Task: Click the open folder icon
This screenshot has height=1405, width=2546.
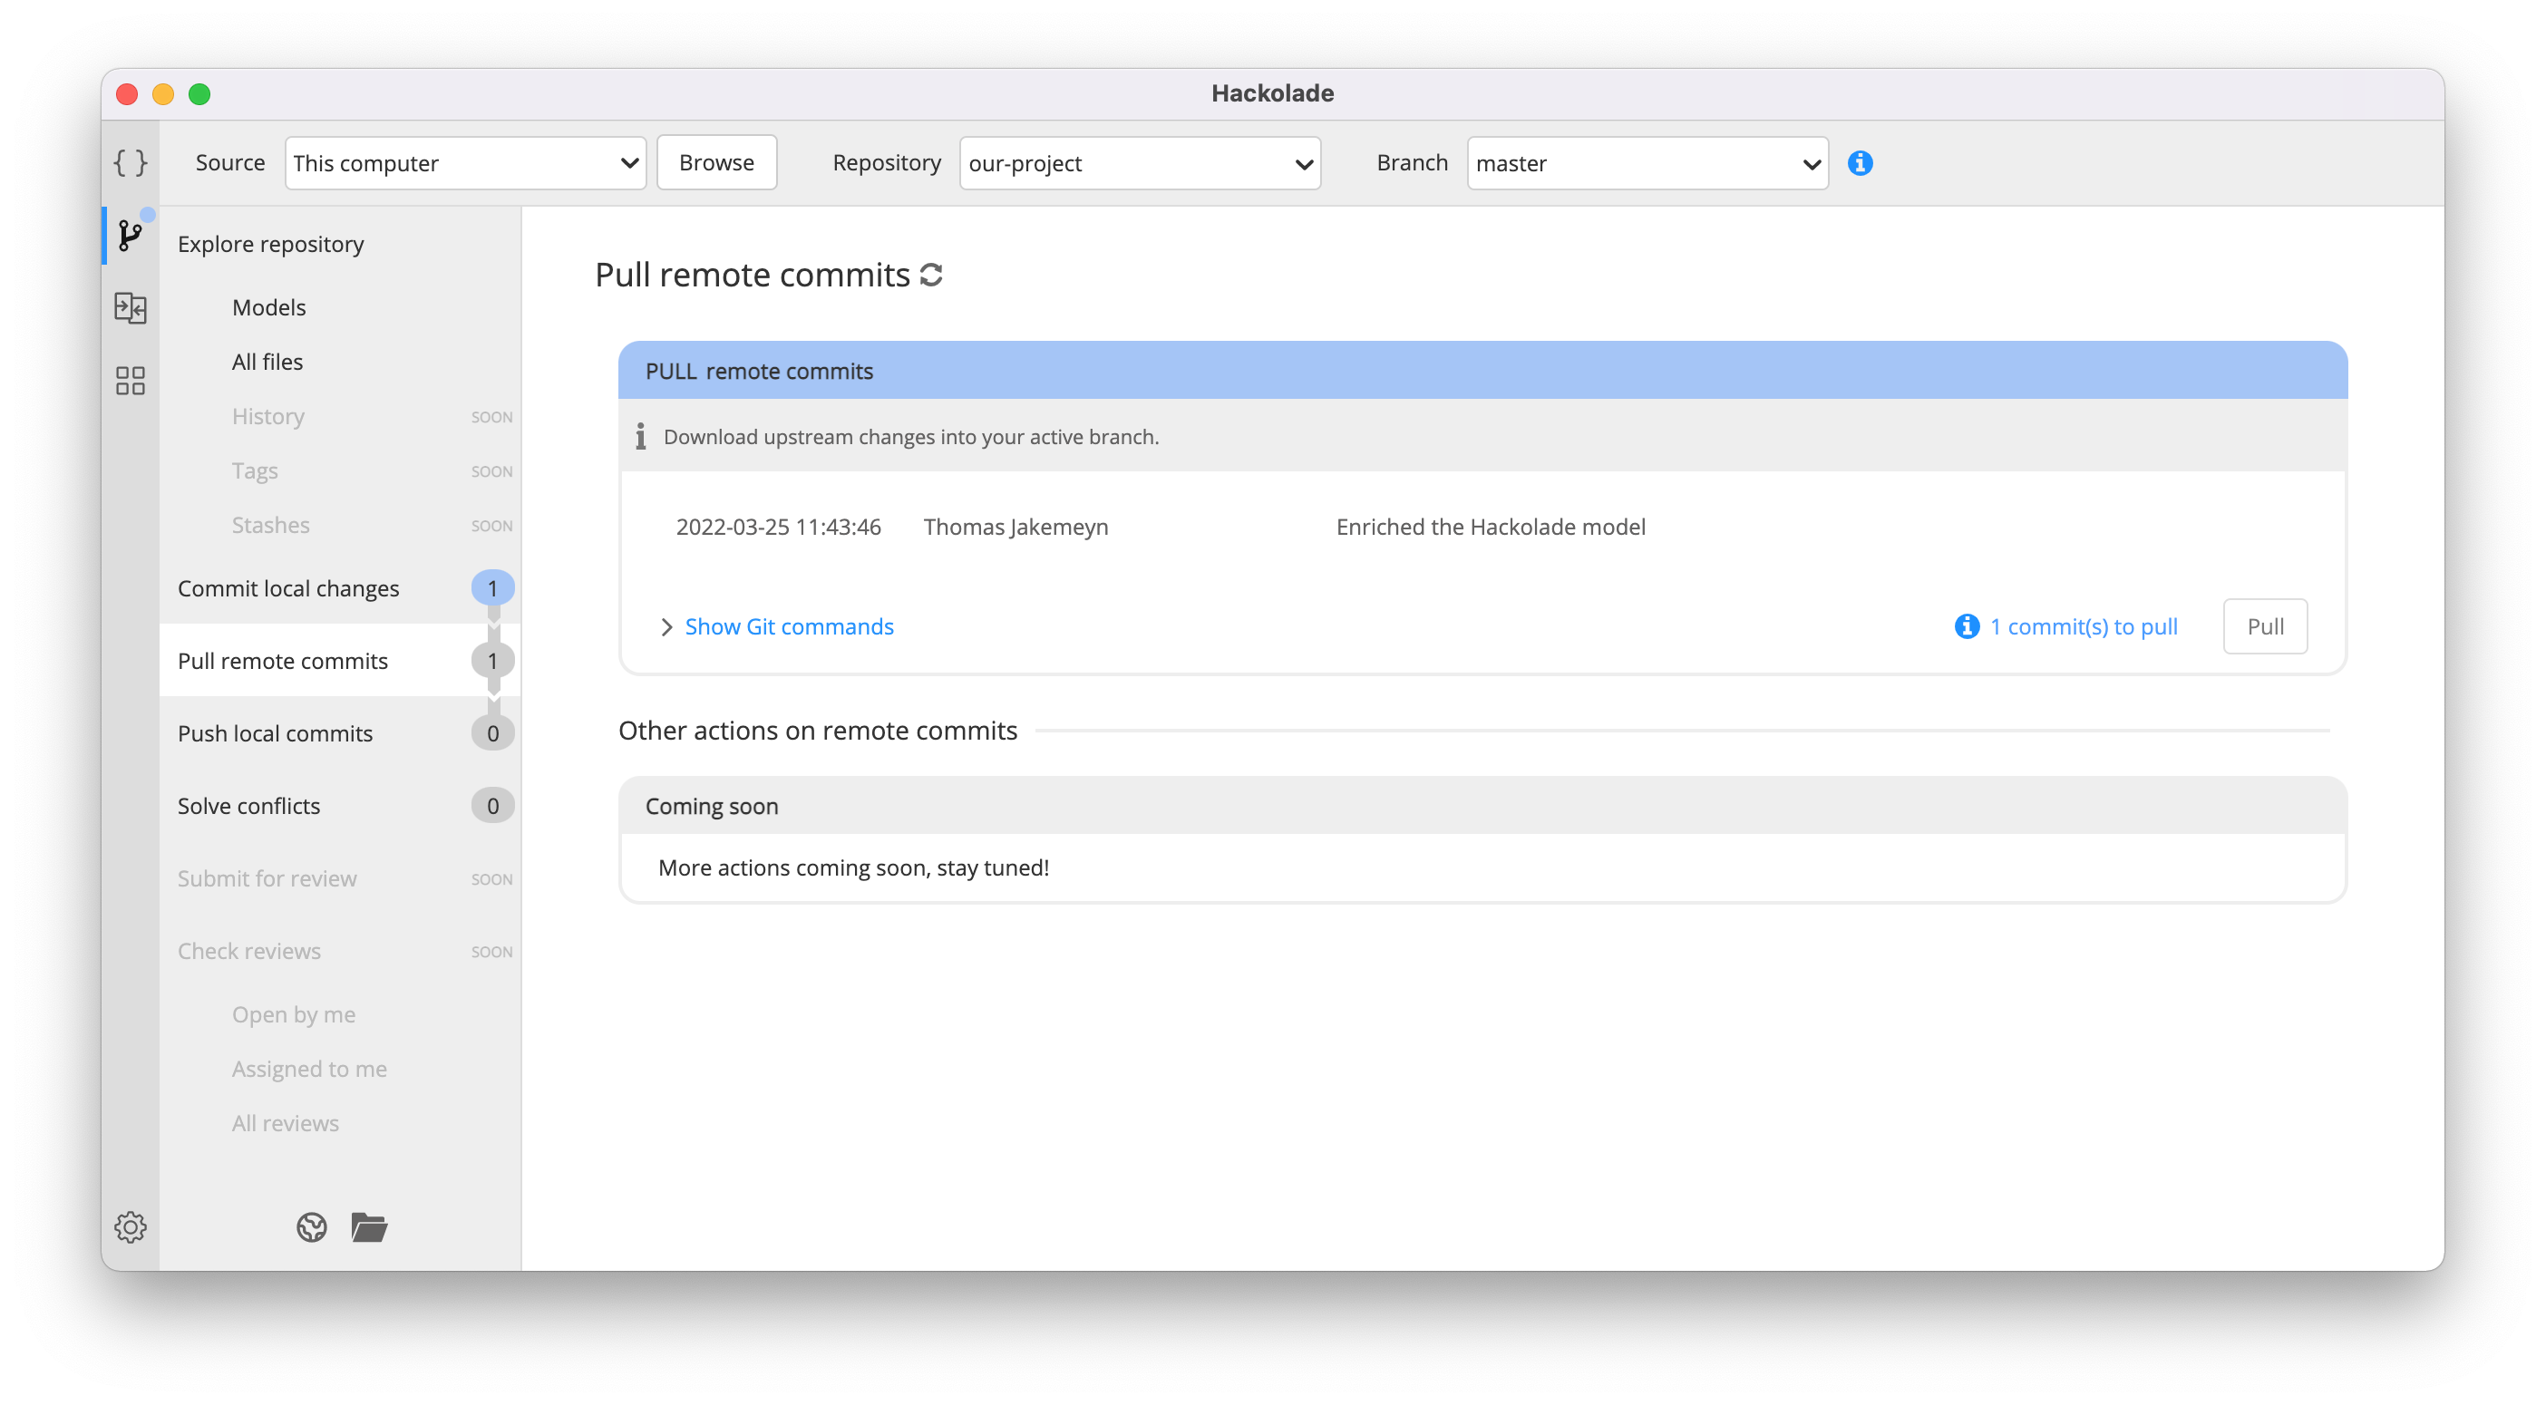Action: pos(369,1227)
